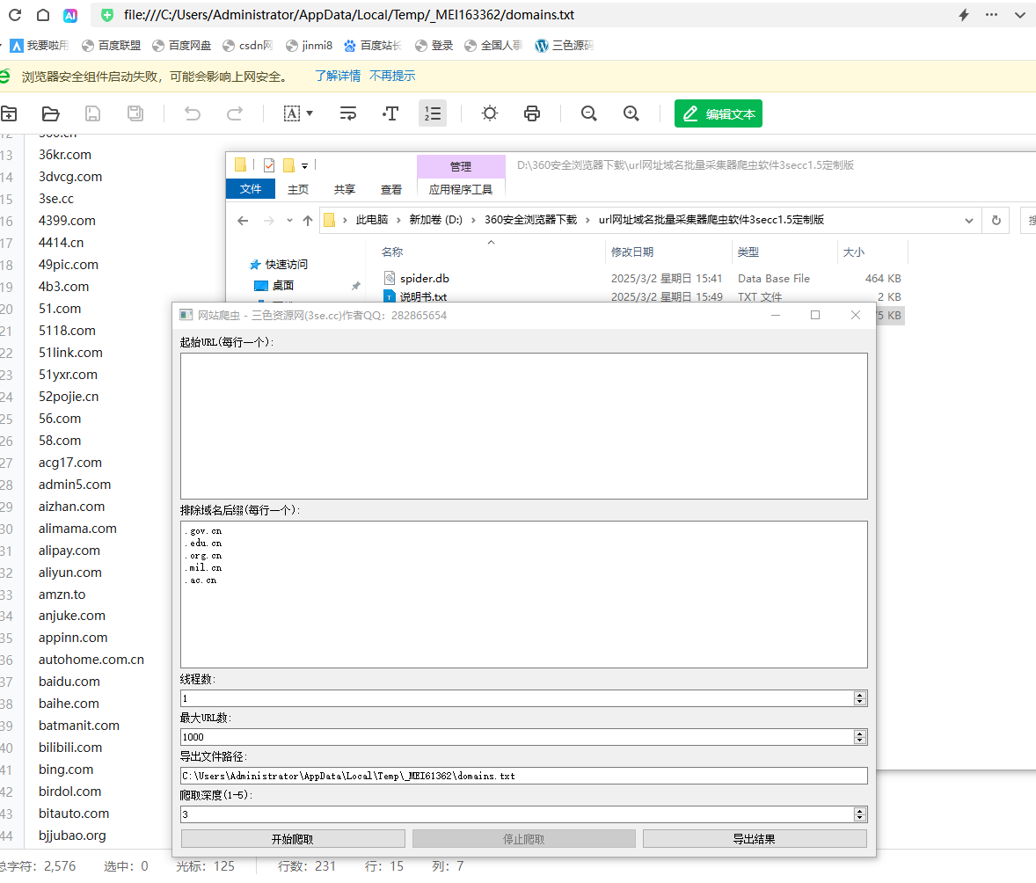Refresh the file explorer folder view
Image resolution: width=1036 pixels, height=883 pixels.
pos(996,221)
